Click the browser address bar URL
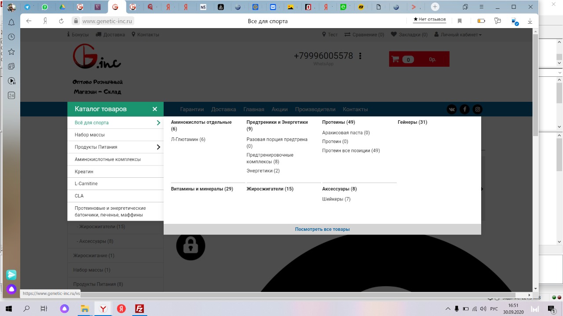This screenshot has width=563, height=316. click(107, 21)
